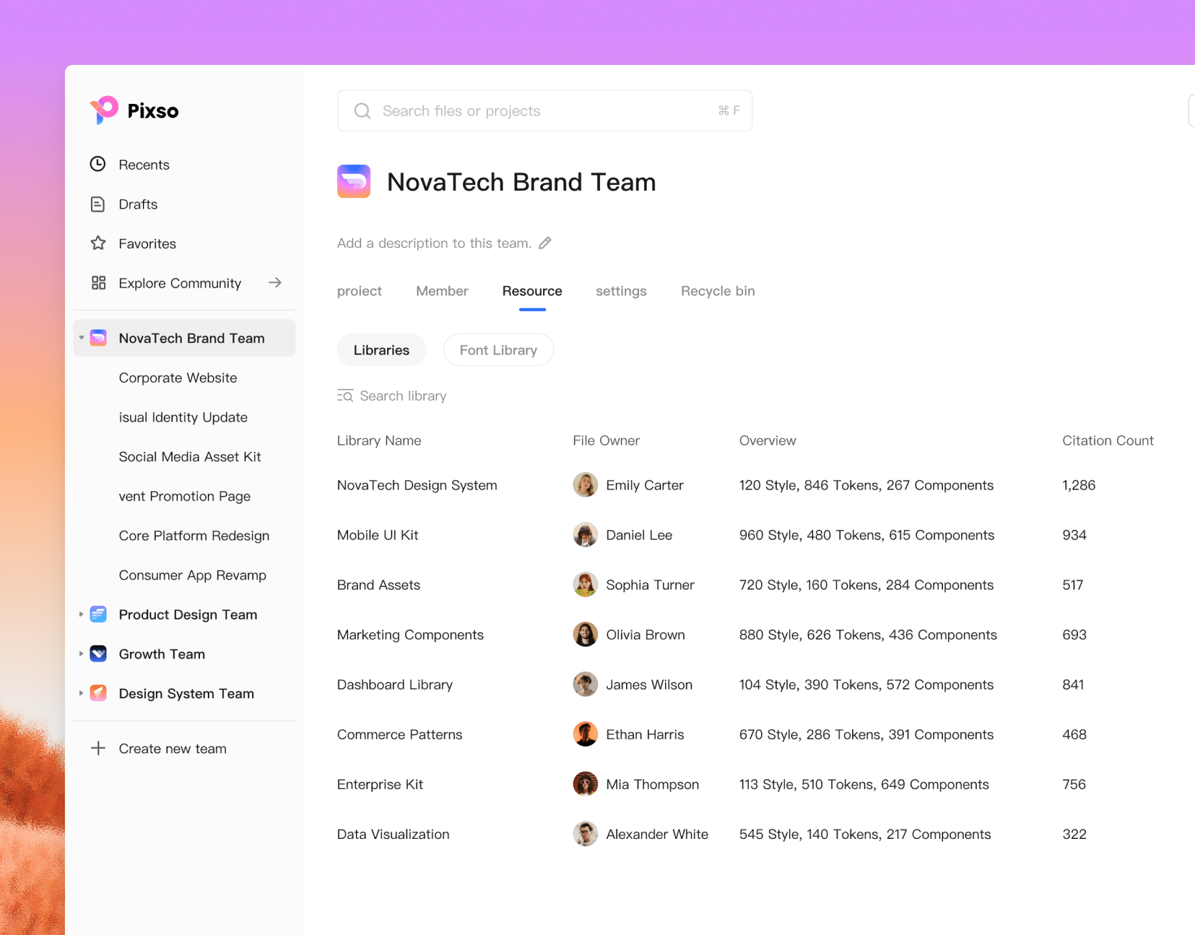Image resolution: width=1195 pixels, height=935 pixels.
Task: Click the Explore Community grid icon
Action: [x=98, y=283]
